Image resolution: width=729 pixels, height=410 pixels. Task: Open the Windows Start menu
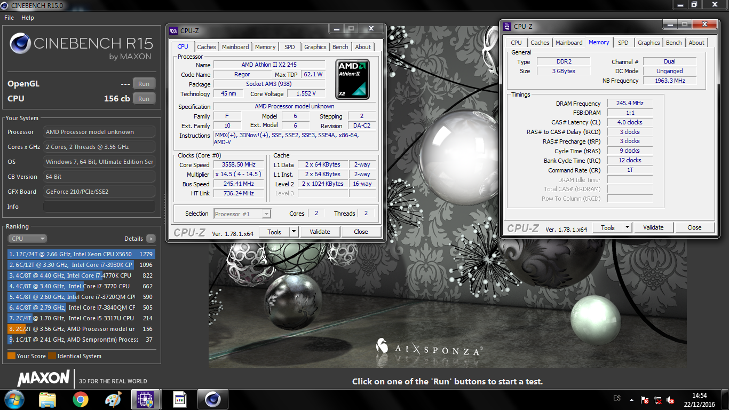(13, 399)
